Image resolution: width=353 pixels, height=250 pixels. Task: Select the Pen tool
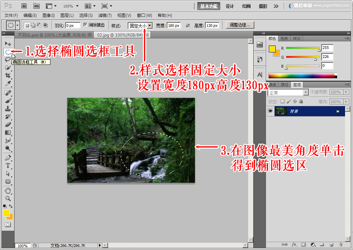coord(8,158)
